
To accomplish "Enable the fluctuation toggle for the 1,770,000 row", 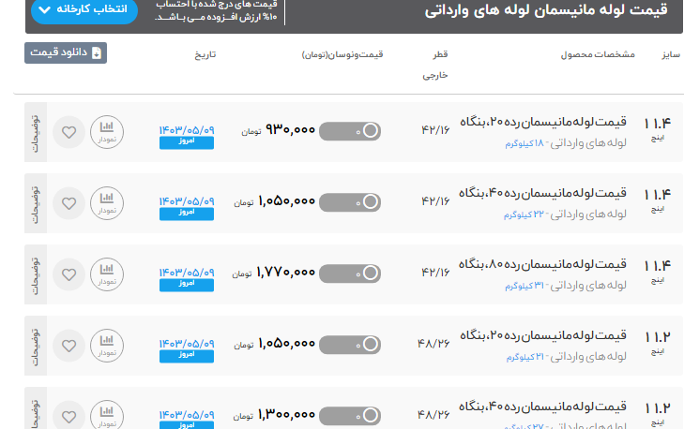I will click(x=350, y=274).
